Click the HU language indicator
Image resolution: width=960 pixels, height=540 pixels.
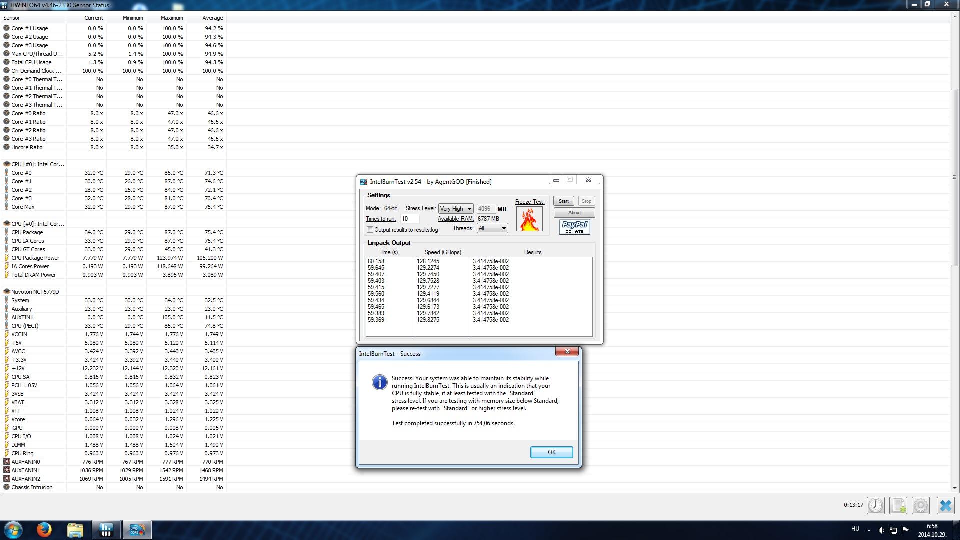tap(855, 529)
